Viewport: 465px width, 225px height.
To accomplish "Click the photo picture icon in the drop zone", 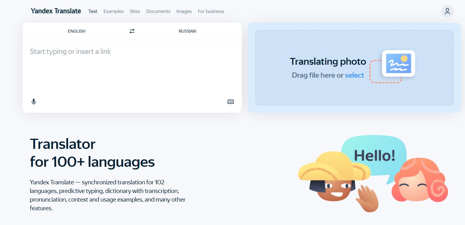I will click(399, 63).
